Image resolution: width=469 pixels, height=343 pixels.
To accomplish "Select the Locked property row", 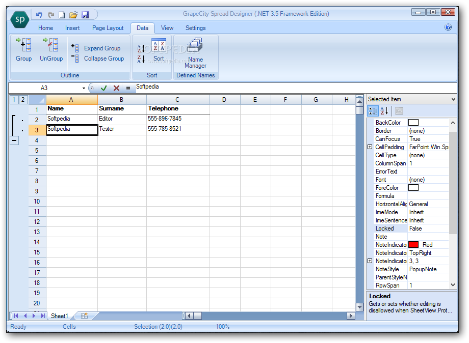I will [411, 228].
